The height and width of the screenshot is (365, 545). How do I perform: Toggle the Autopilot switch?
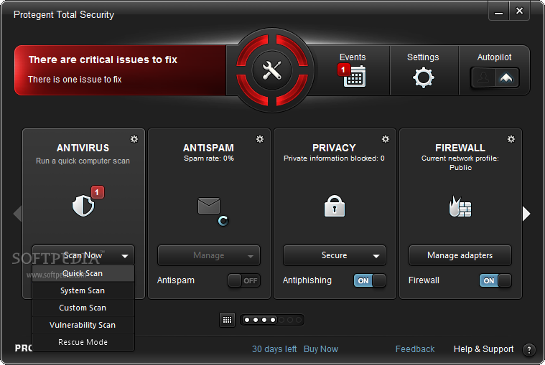[x=495, y=77]
